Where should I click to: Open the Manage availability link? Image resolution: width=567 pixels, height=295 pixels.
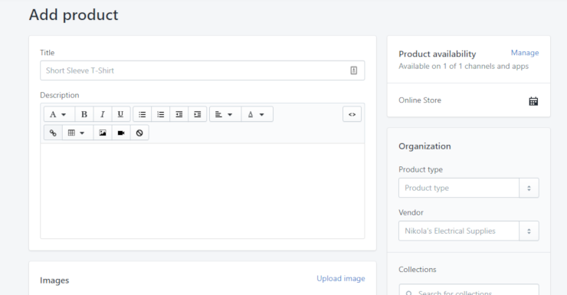pyautogui.click(x=525, y=53)
